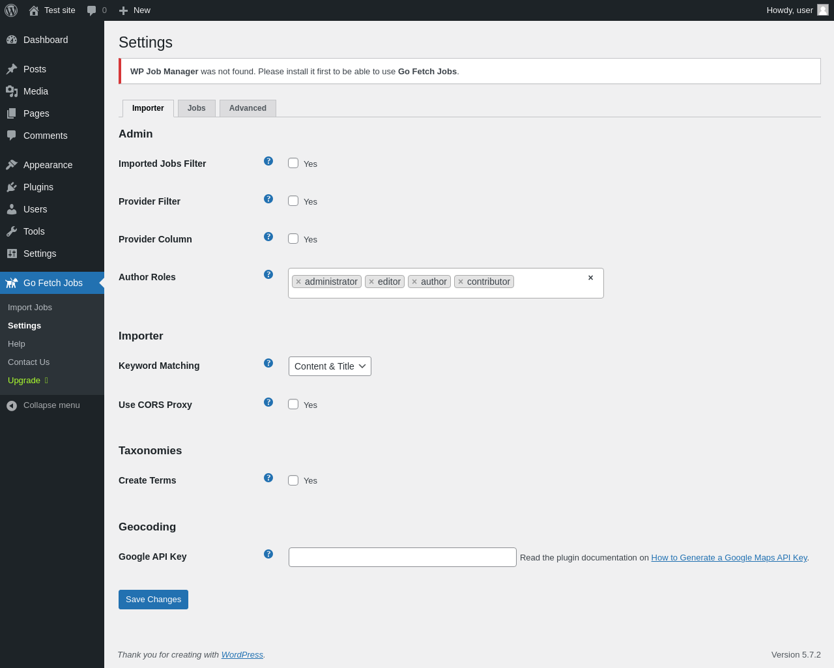
Task: Enable the Provider Column checkbox
Action: pos(293,239)
